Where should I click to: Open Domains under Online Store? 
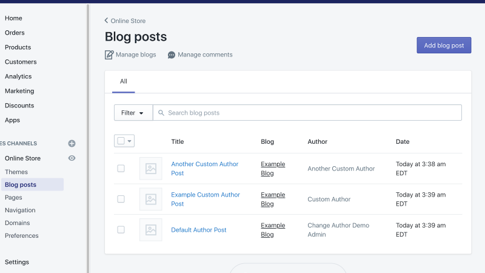point(18,223)
